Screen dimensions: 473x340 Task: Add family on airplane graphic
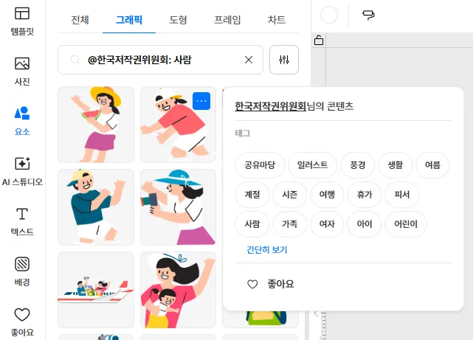[96, 290]
